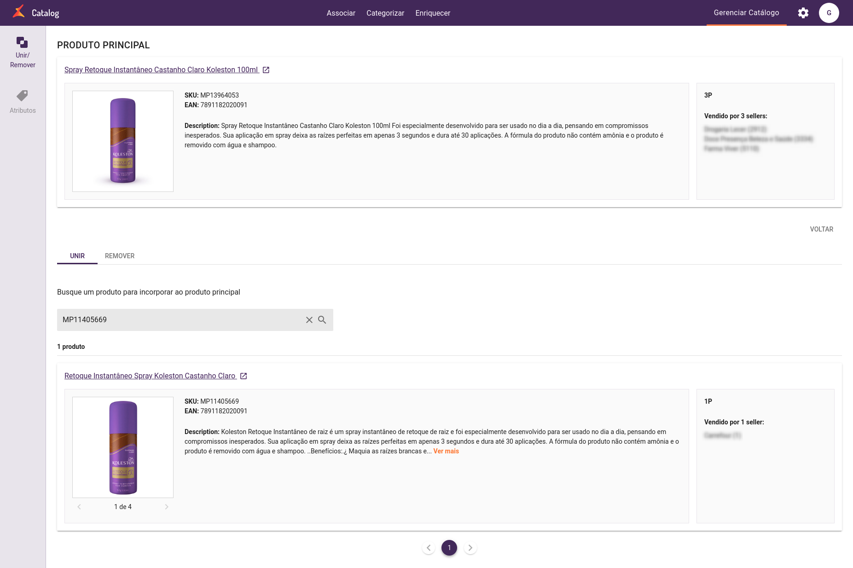853x568 pixels.
Task: Switch to the REMOVER tab
Action: point(120,256)
